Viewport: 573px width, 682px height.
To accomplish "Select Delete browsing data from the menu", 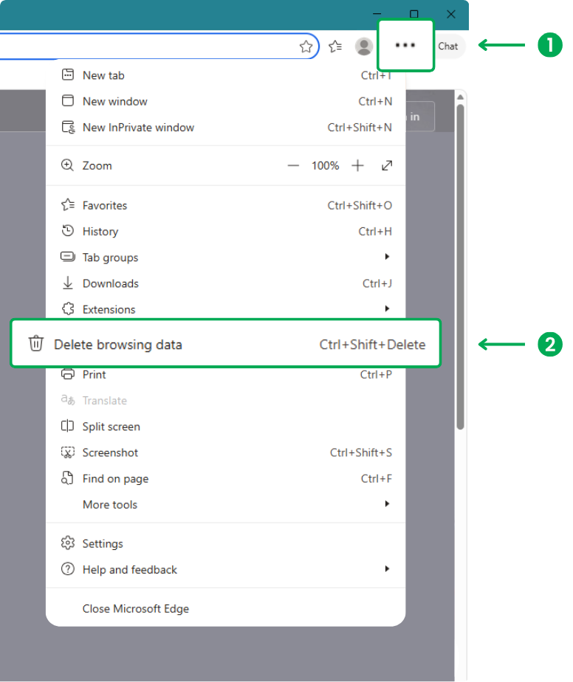I will (x=118, y=344).
